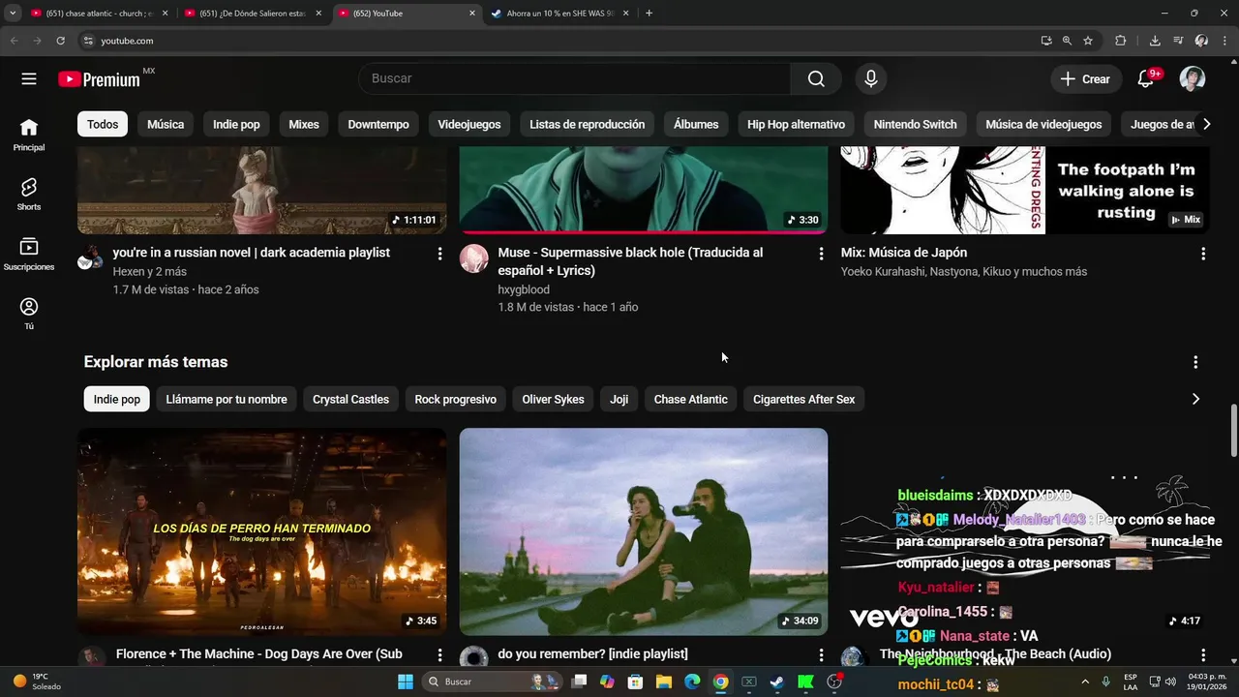Viewport: 1239px width, 697px height.
Task: Open File Explorer from the taskbar
Action: (664, 682)
